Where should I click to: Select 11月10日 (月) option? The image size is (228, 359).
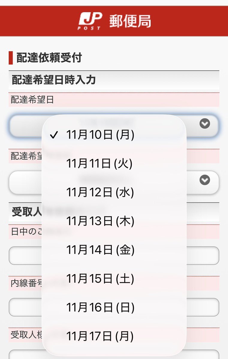[100, 135]
